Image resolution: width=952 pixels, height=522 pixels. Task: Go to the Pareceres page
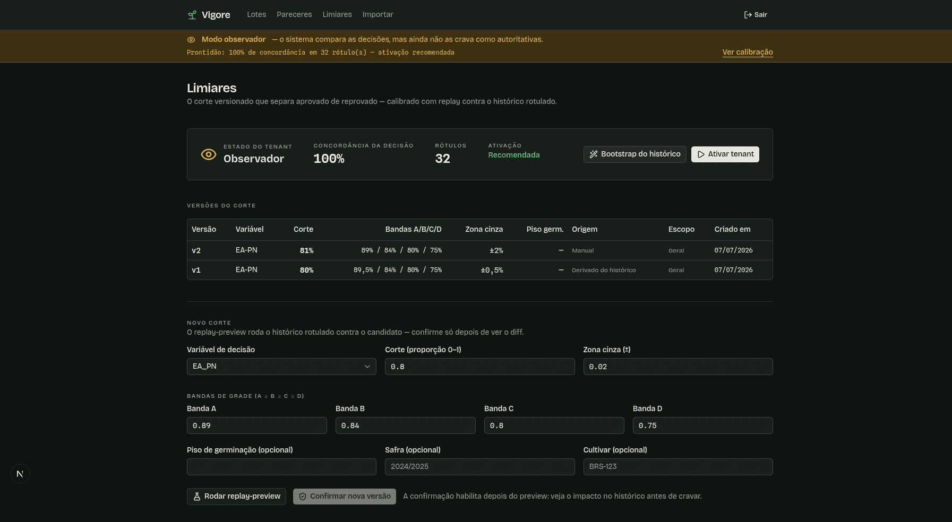[x=294, y=15]
